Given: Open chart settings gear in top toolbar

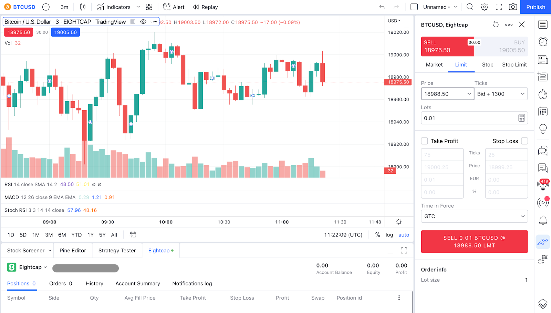Looking at the screenshot, I should (x=485, y=7).
